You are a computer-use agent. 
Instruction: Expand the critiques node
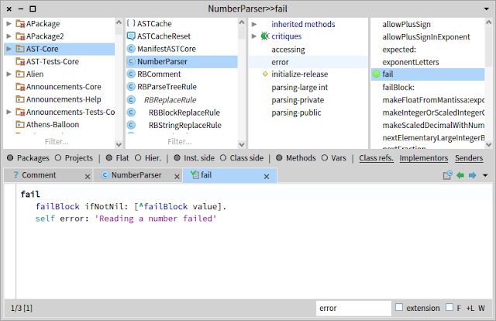click(254, 36)
